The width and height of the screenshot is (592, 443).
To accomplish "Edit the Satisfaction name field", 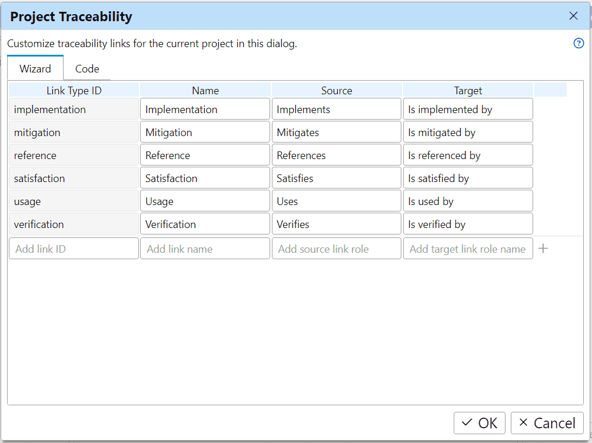I will pyautogui.click(x=205, y=178).
